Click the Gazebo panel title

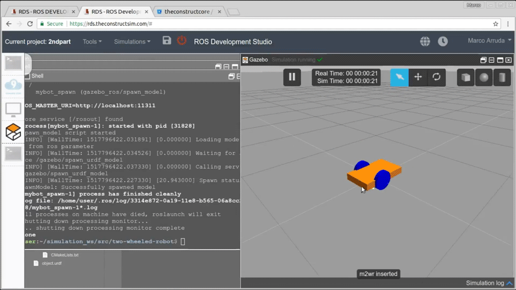(259, 60)
